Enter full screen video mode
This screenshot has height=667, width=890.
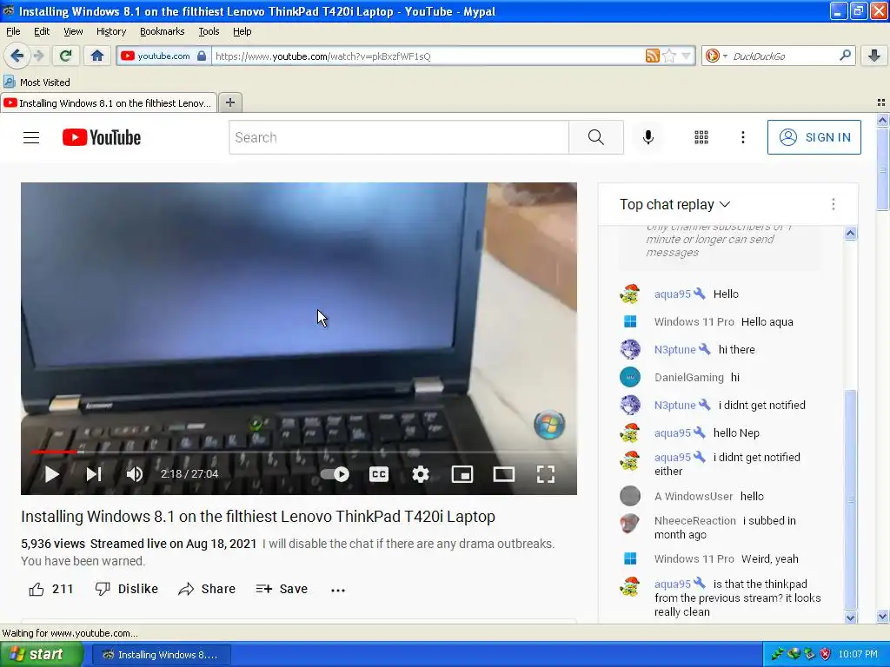(546, 474)
